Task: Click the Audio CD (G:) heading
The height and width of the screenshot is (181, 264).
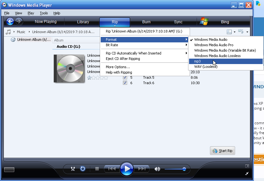Action: pyautogui.click(x=68, y=47)
